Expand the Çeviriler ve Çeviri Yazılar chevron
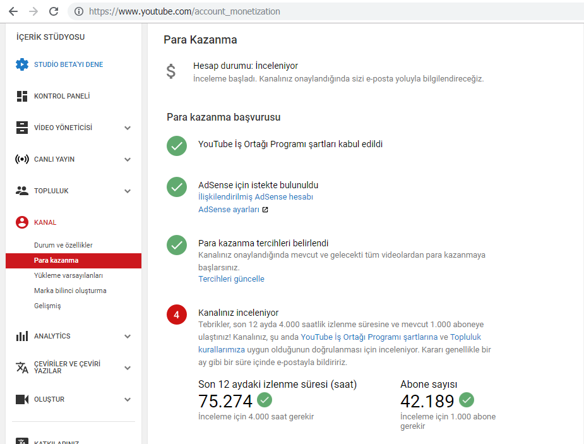 [x=128, y=368]
